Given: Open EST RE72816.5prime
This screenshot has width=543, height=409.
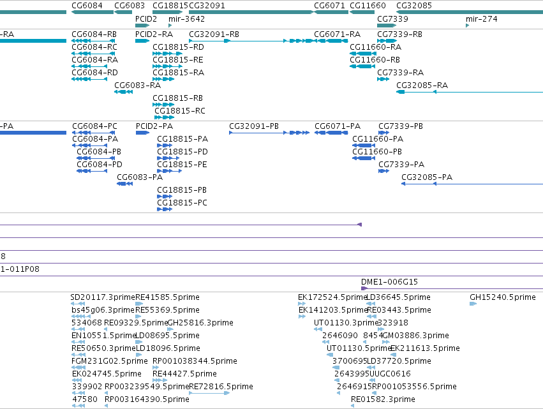Looking at the screenshot, I should click(x=221, y=387).
